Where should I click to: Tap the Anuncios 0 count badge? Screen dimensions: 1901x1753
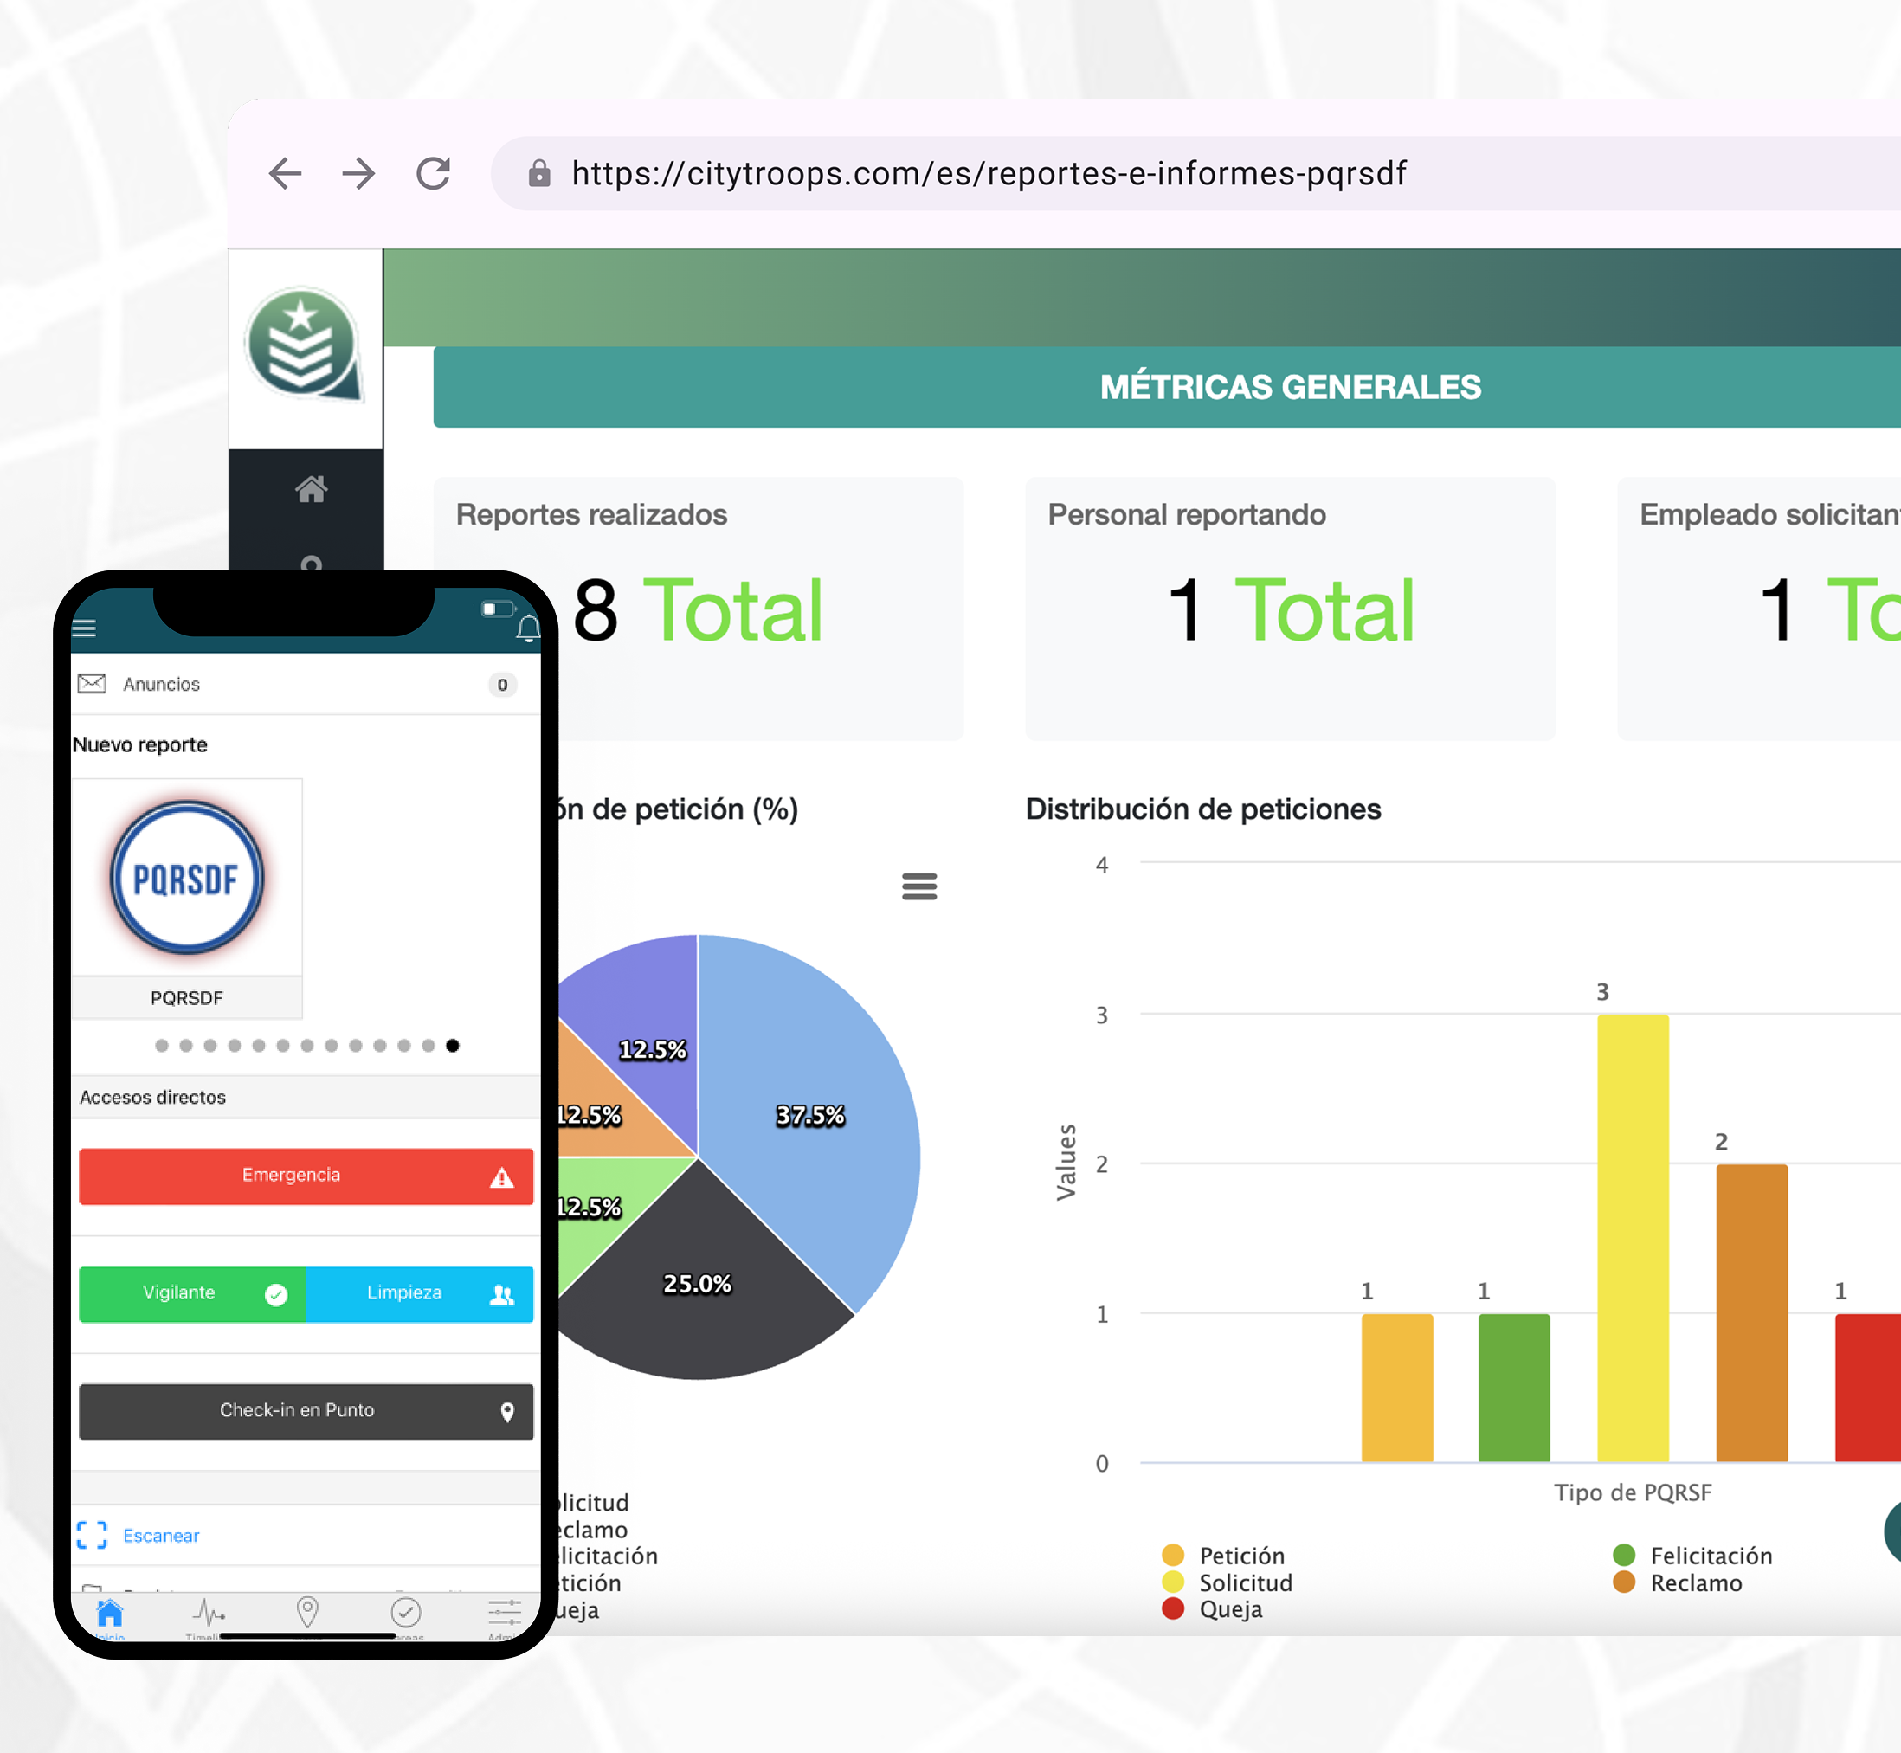pyautogui.click(x=503, y=685)
